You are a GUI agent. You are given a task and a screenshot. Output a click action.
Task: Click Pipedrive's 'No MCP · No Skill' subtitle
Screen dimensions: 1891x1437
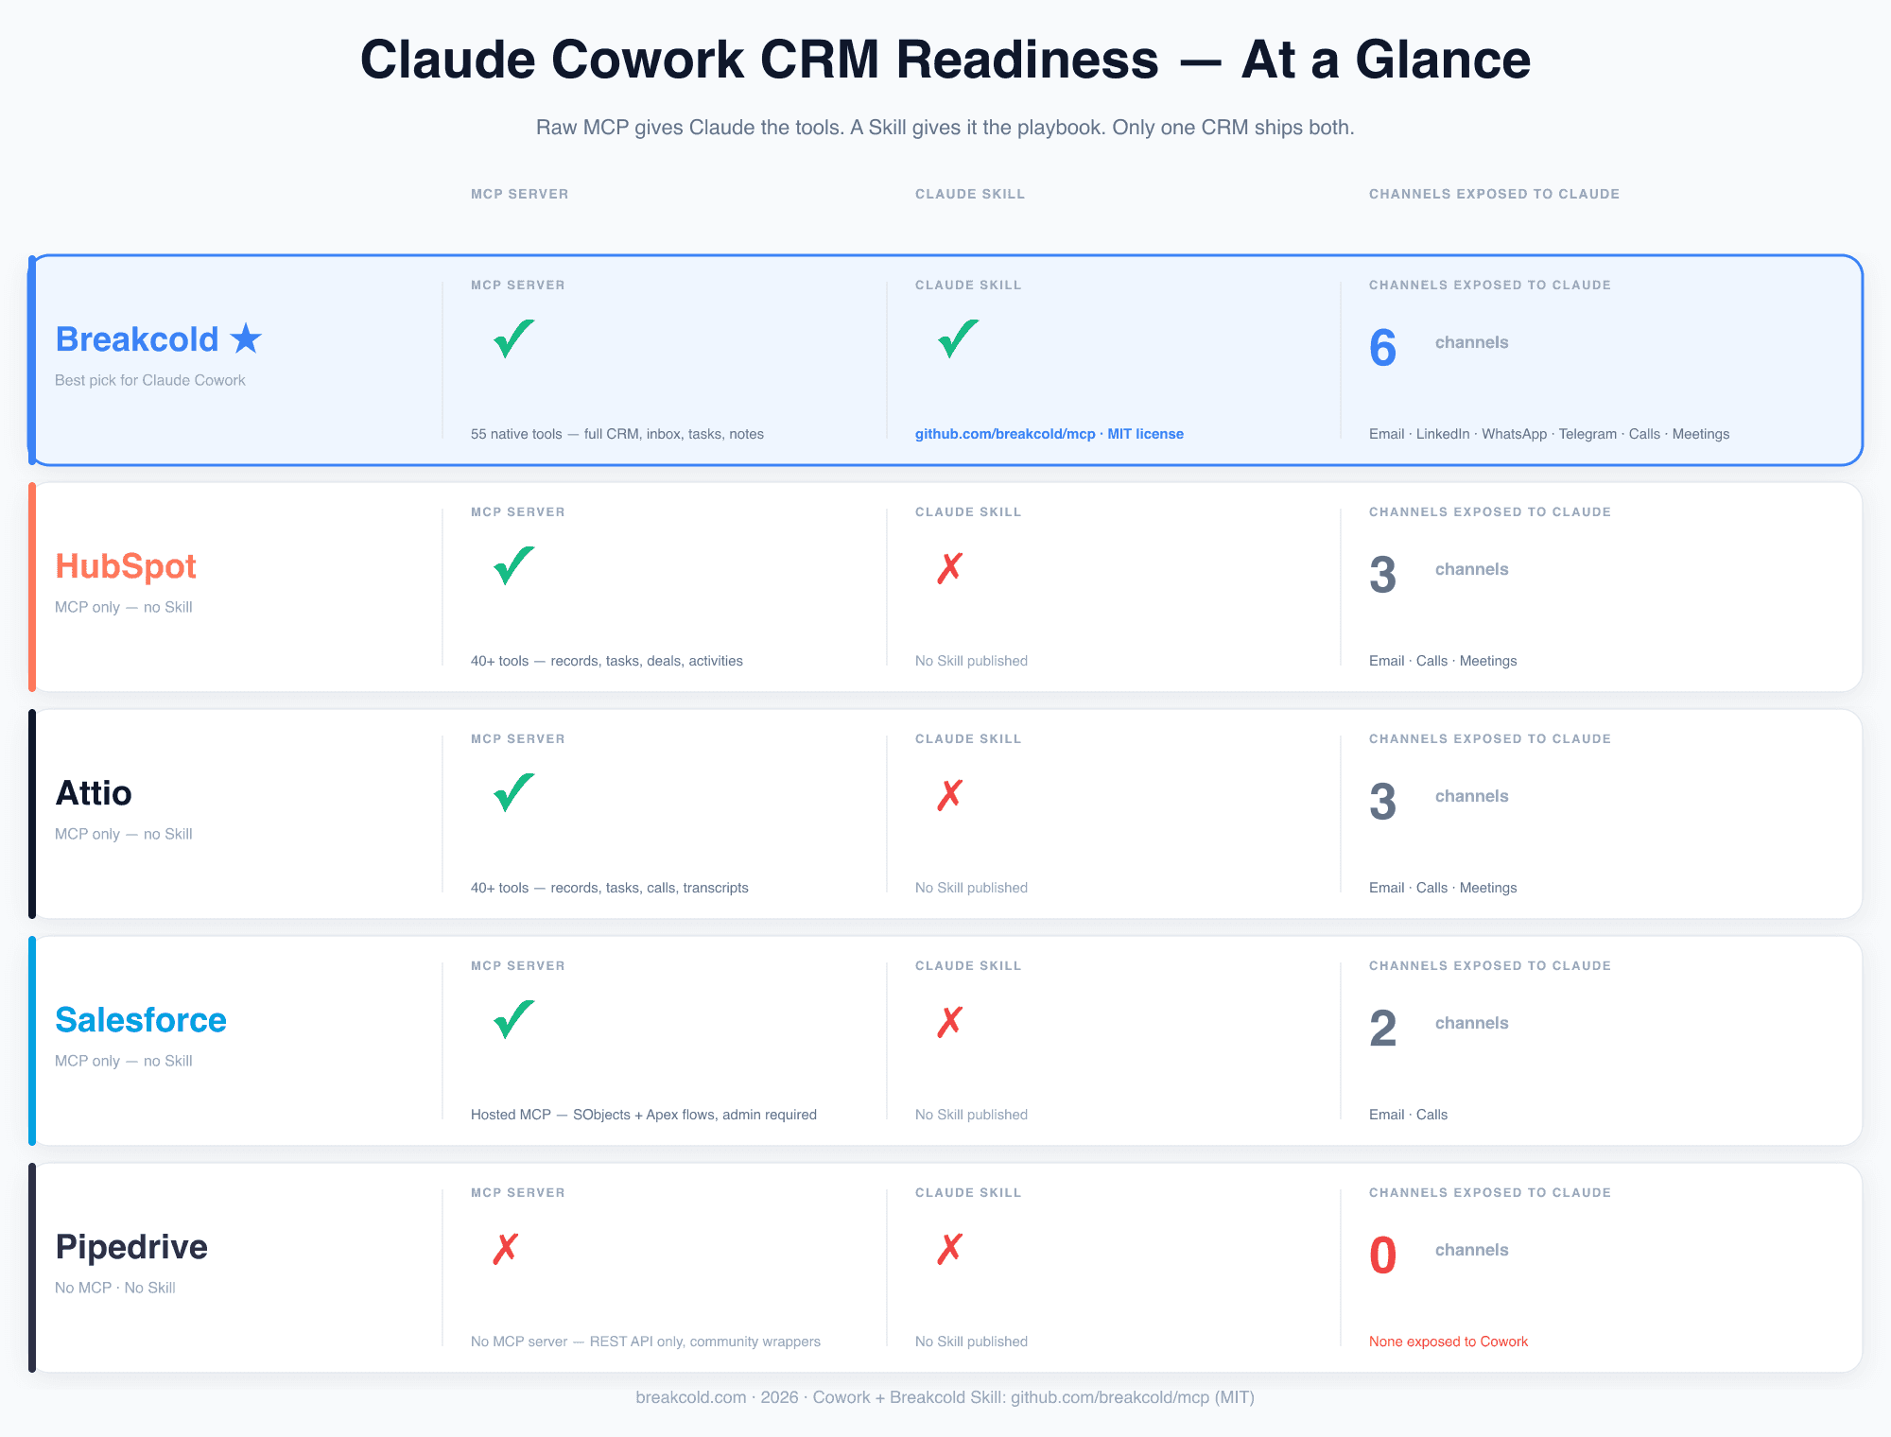point(115,1288)
